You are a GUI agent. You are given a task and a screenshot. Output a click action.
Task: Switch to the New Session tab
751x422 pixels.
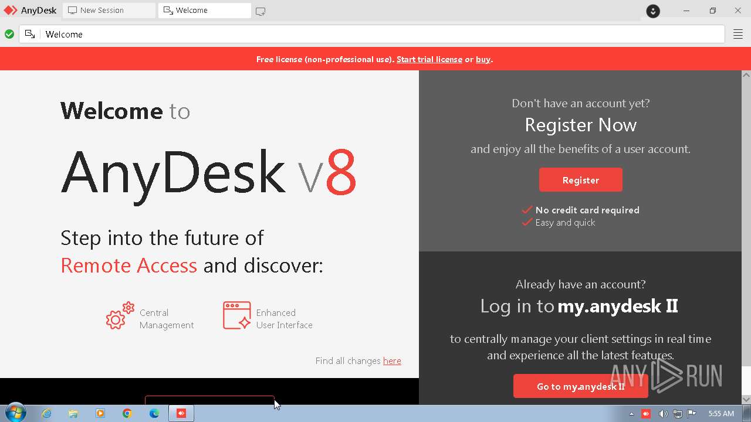(x=110, y=11)
